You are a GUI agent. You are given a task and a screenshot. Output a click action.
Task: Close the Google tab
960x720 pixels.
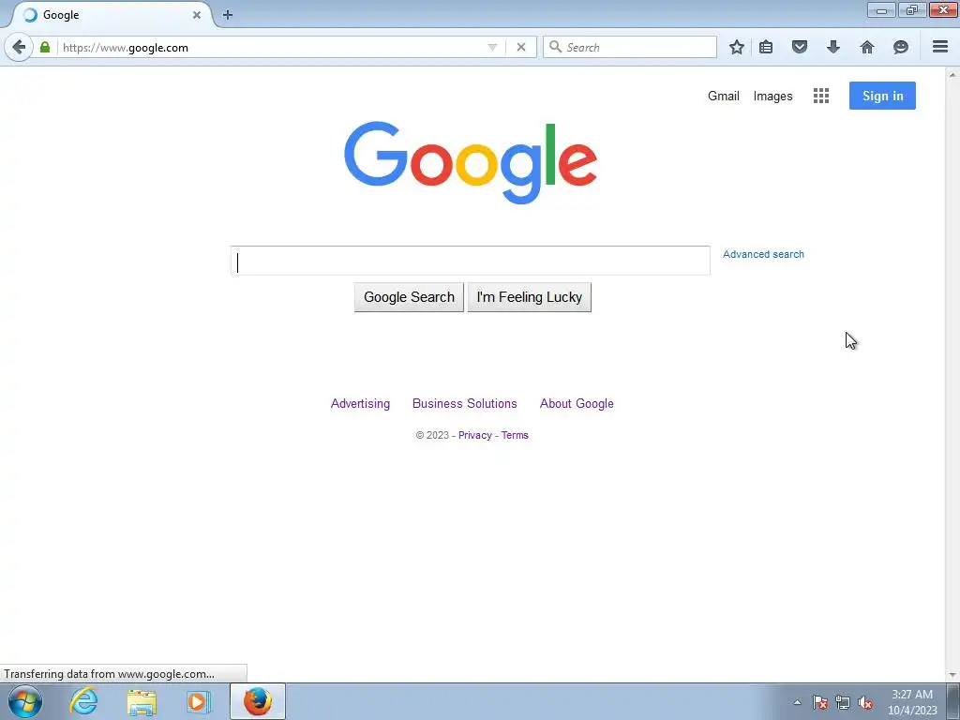197,15
